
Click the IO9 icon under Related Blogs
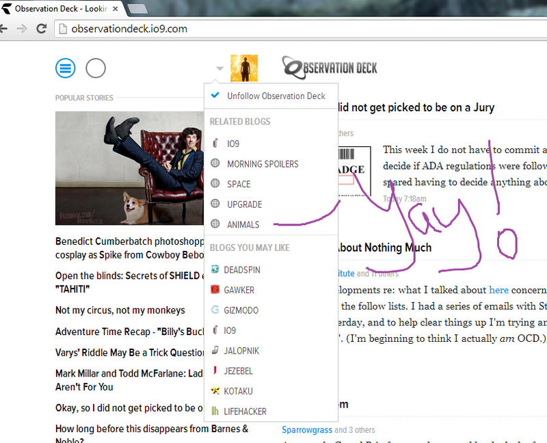pyautogui.click(x=215, y=143)
